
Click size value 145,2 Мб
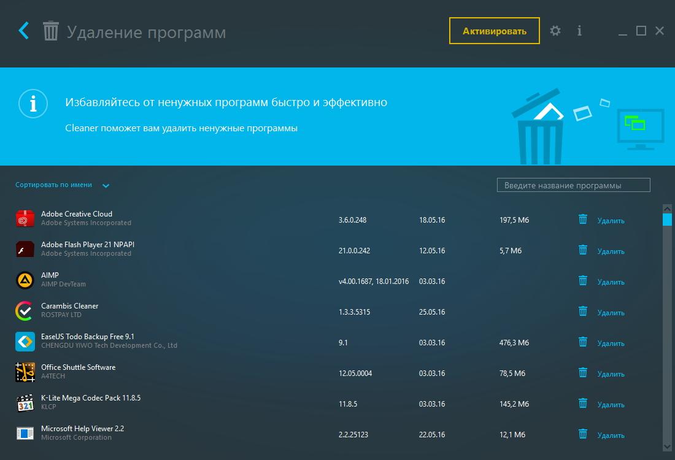coord(514,404)
